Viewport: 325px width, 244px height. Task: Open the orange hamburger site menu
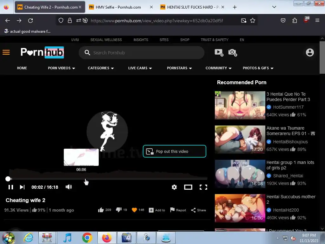point(6,52)
